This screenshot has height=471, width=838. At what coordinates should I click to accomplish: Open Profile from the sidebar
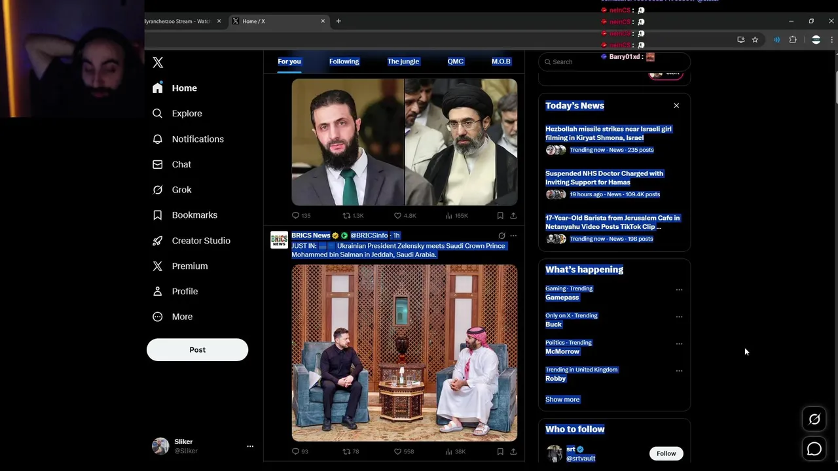175,291
